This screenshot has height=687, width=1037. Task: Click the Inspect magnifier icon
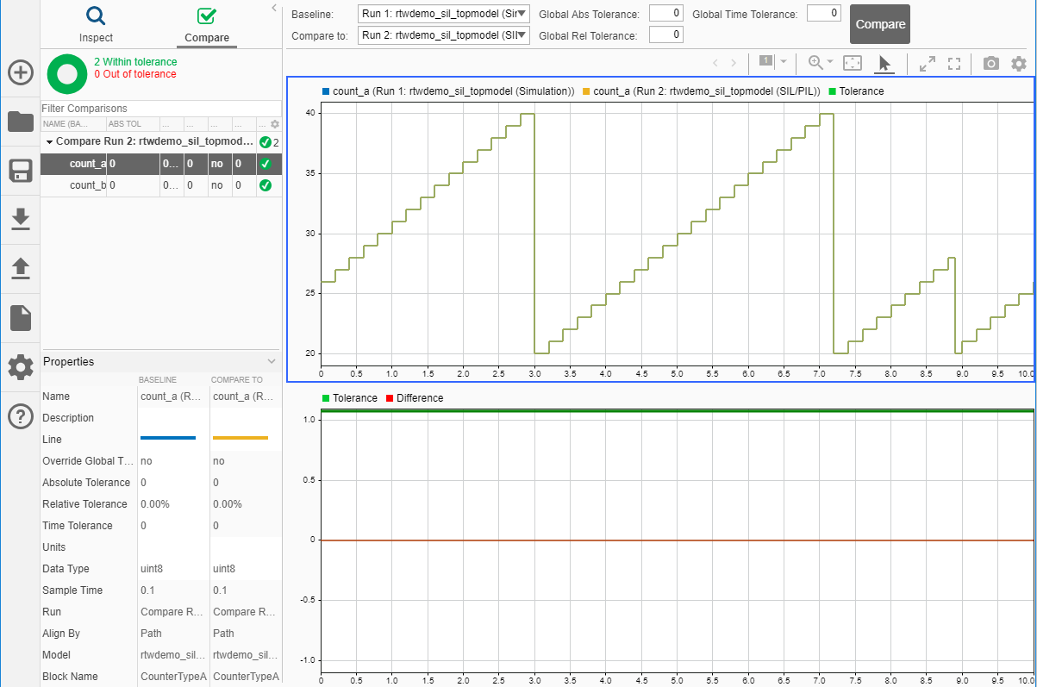click(x=96, y=16)
